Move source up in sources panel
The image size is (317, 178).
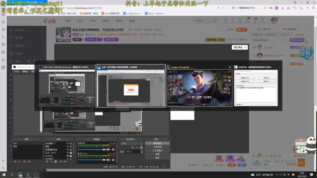click(61, 161)
